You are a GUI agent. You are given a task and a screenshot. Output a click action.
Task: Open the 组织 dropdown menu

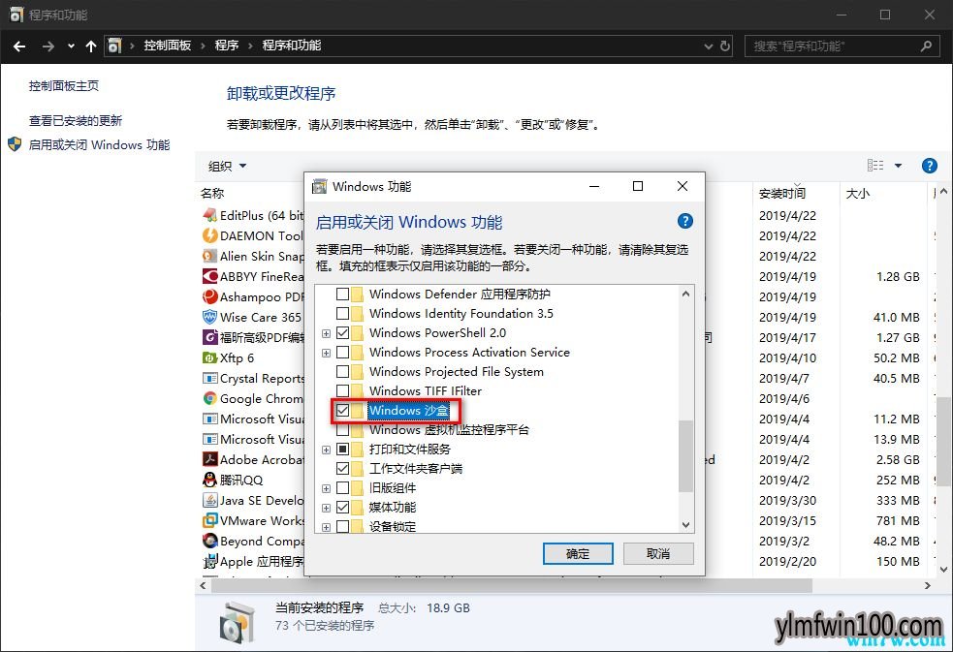[x=227, y=166]
